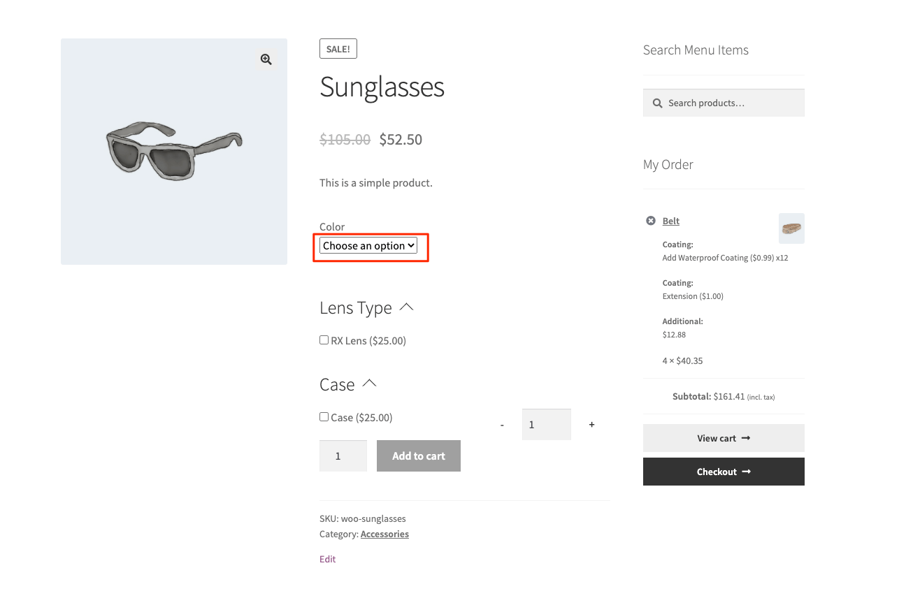Viewport: 913px width, 612px height.
Task: Click the search magnifier icon in sidebar
Action: click(x=657, y=103)
